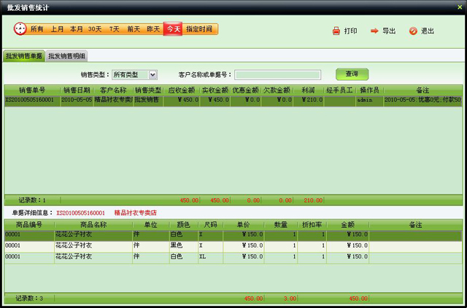Click the 退出 exit icon
The height and width of the screenshot is (308, 467).
[x=413, y=31]
